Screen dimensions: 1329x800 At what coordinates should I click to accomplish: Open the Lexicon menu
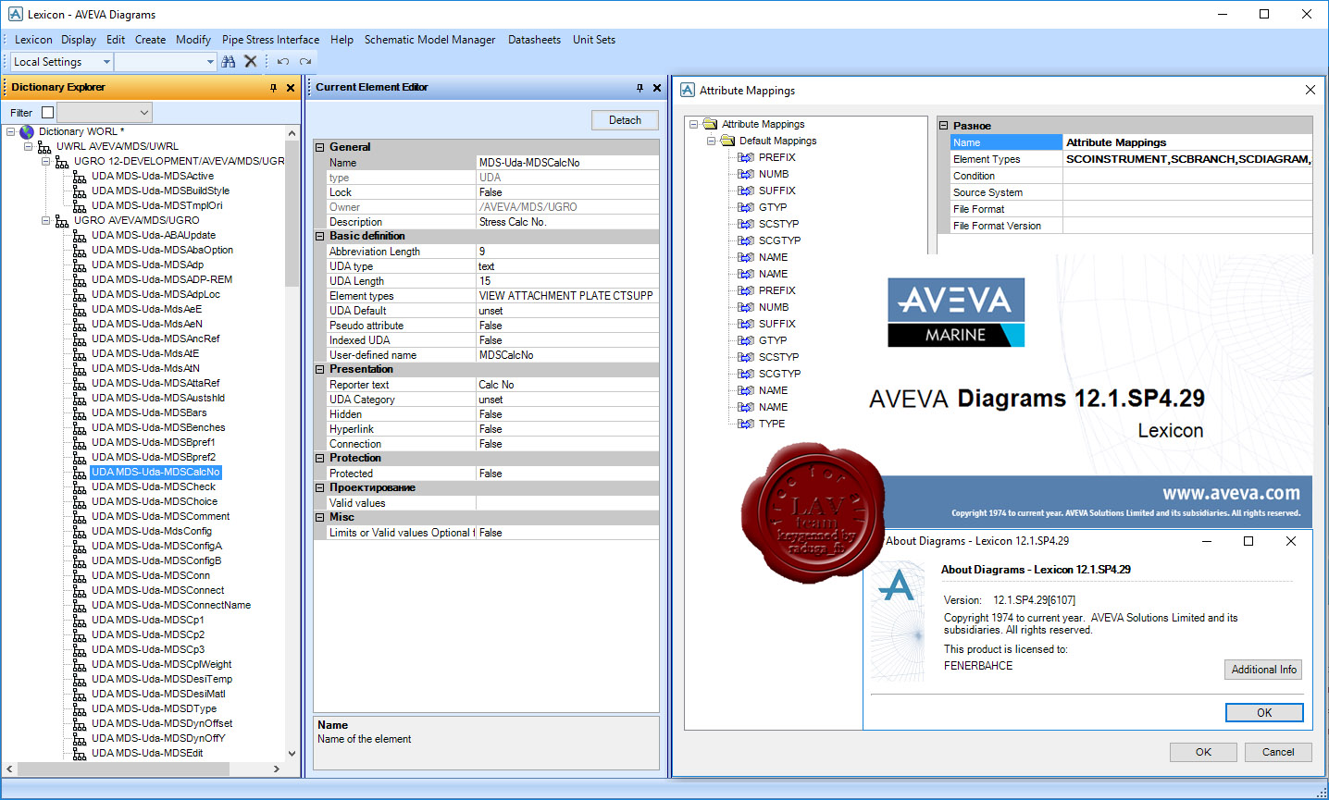click(33, 40)
